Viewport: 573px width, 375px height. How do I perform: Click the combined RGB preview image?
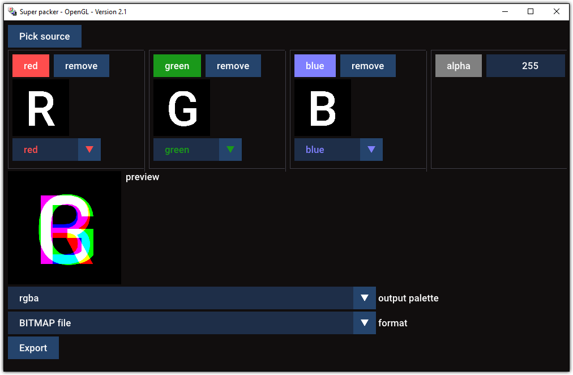point(65,228)
